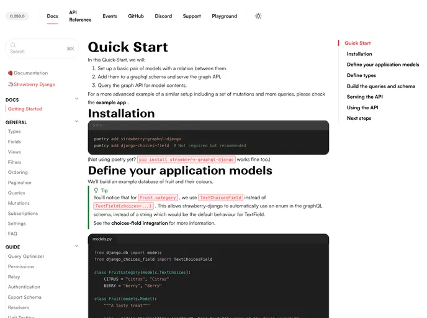Viewport: 427px width, 318px height.
Task: Click the Installation heading
Action: click(x=121, y=114)
